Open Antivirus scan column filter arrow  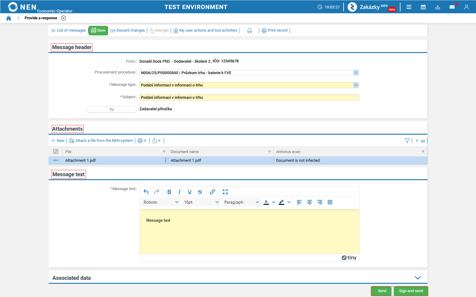coord(423,152)
